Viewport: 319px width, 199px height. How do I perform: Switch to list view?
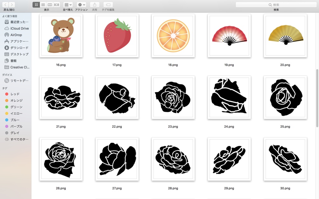pos(43,5)
